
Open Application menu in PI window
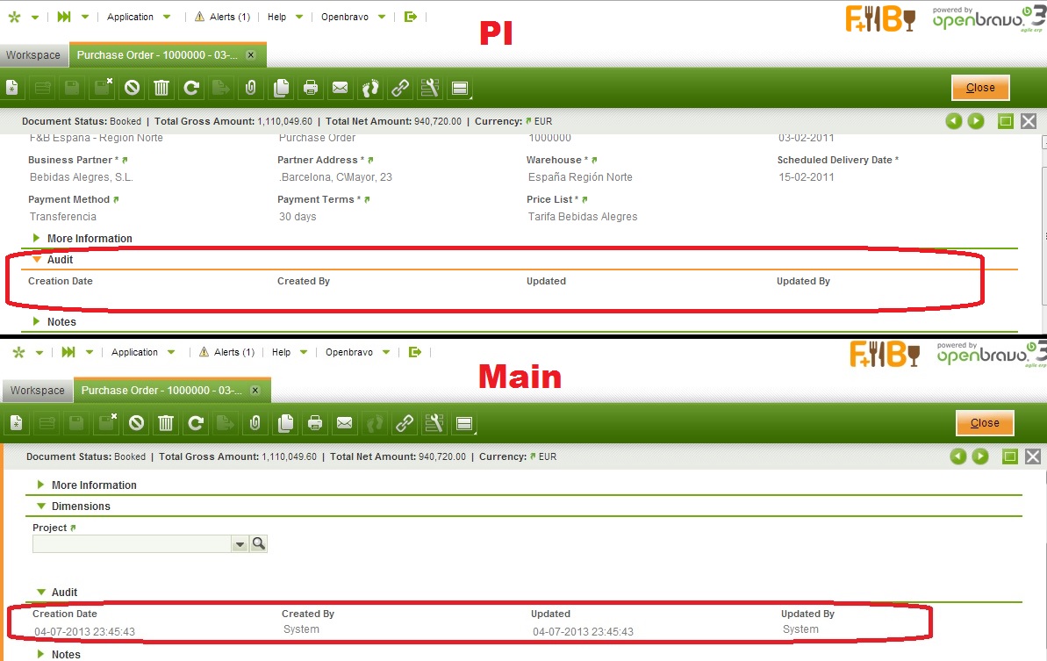coord(138,17)
